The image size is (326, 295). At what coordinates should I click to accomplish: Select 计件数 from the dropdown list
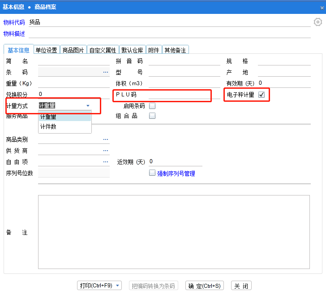pyautogui.click(x=48, y=127)
